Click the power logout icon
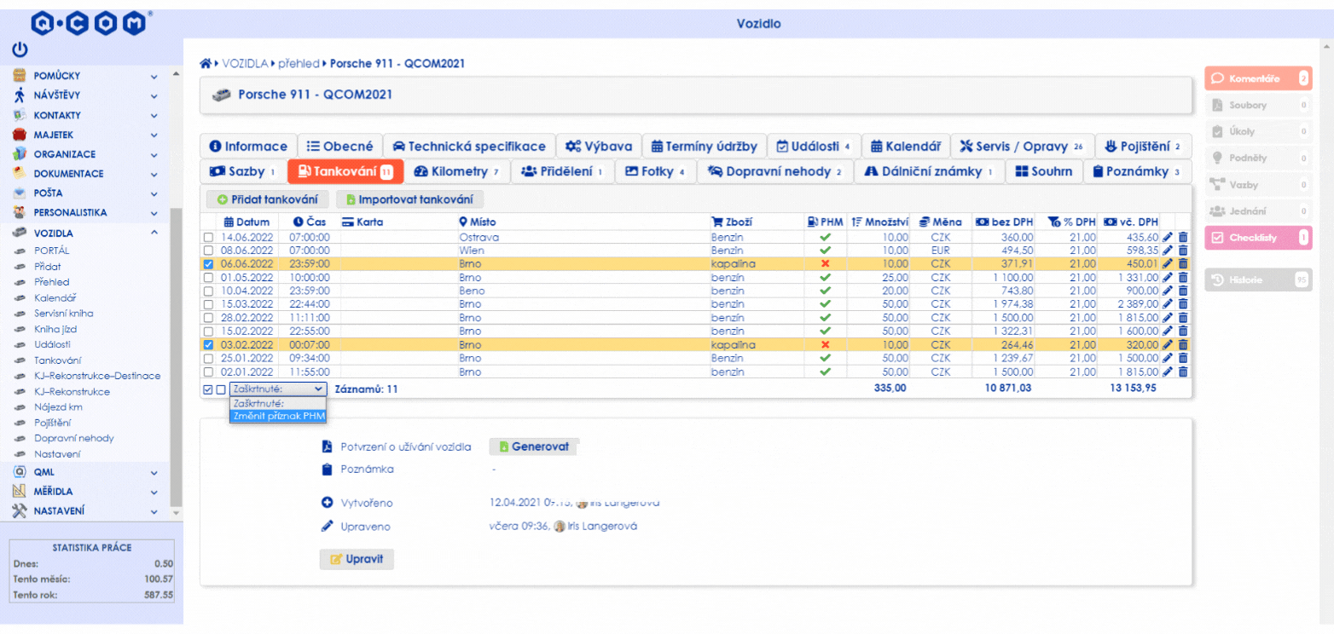This screenshot has height=634, width=1334. pos(19,50)
